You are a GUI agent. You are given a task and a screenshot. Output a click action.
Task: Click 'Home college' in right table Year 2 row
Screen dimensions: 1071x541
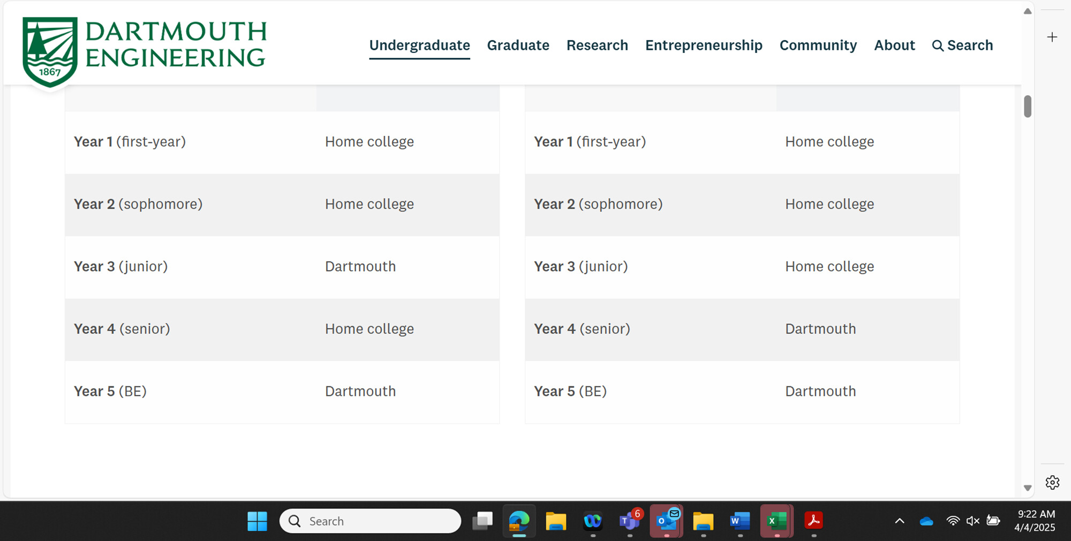pyautogui.click(x=829, y=204)
